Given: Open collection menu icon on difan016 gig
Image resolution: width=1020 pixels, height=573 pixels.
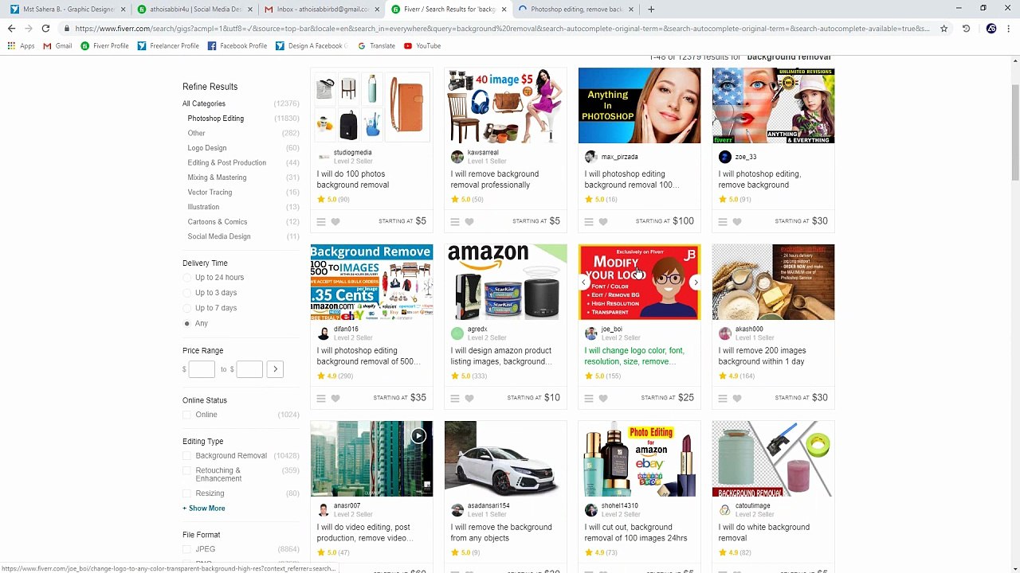Looking at the screenshot, I should (x=321, y=399).
